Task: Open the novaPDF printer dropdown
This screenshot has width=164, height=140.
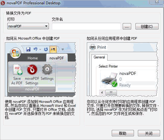Action: point(28,26)
